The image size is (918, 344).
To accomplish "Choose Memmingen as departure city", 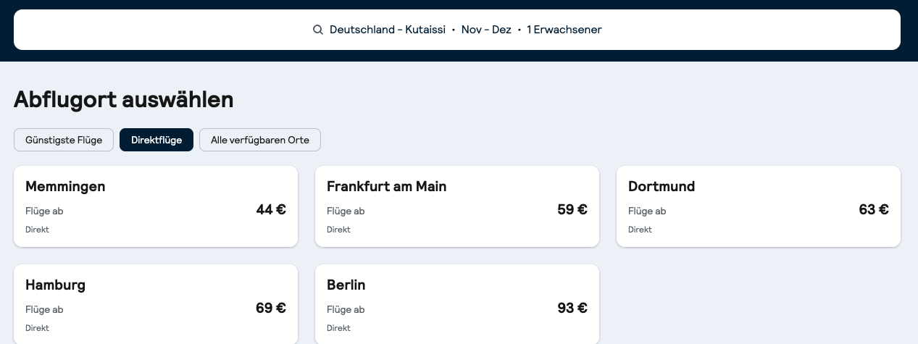I will click(65, 186).
